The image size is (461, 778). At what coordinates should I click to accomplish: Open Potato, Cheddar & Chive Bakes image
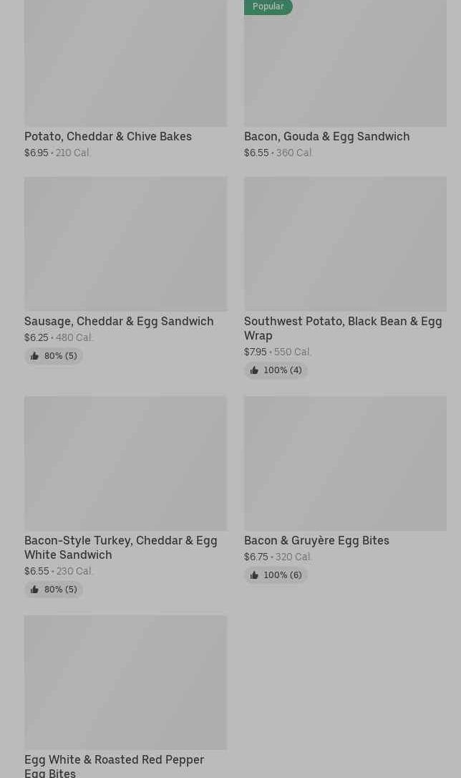(125, 63)
